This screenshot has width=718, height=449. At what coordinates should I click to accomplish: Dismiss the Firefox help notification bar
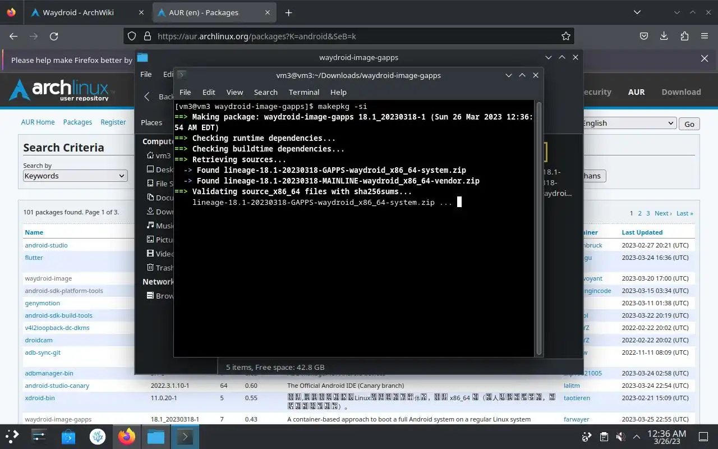pyautogui.click(x=705, y=58)
